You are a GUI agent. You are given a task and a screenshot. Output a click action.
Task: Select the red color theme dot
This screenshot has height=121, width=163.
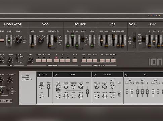coord(151,16)
